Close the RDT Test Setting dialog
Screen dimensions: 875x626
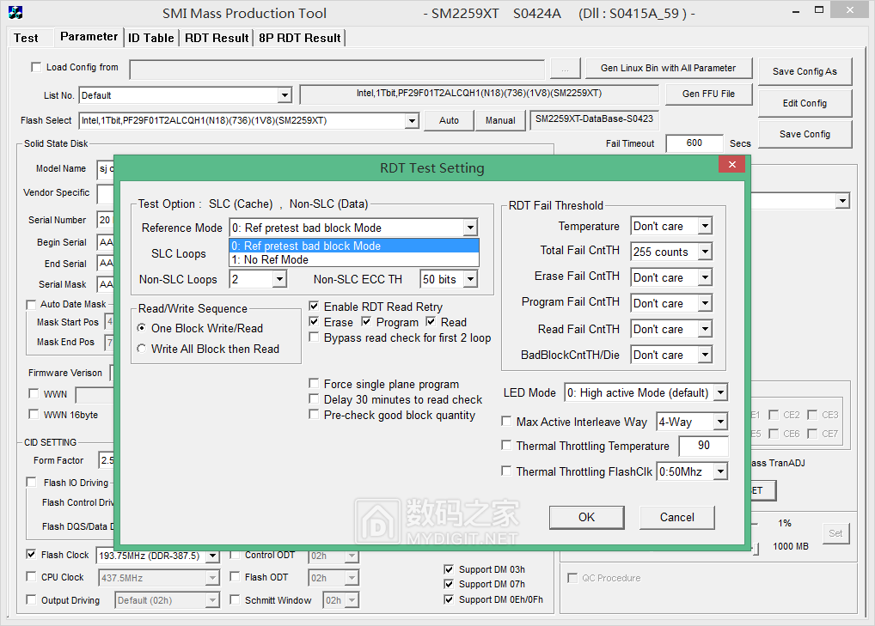point(731,165)
